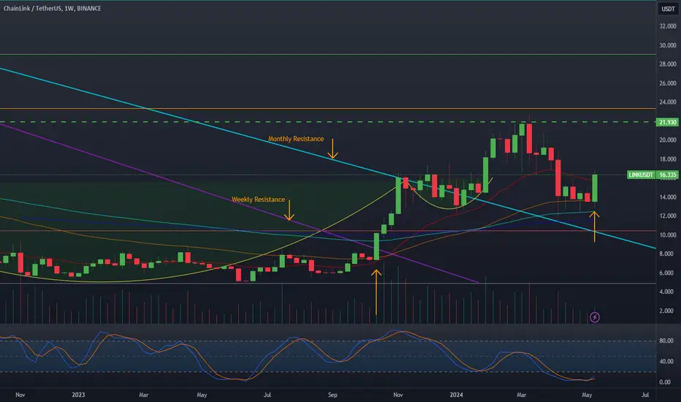The width and height of the screenshot is (681, 402).
Task: Click the May label after 2023 on time axis
Action: click(x=202, y=395)
